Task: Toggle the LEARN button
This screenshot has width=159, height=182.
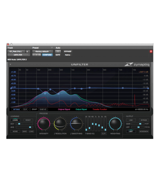Action: pos(15,120)
